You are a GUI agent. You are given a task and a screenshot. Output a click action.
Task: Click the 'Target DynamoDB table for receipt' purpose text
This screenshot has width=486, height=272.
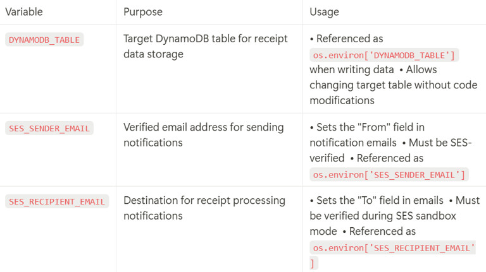(206, 38)
